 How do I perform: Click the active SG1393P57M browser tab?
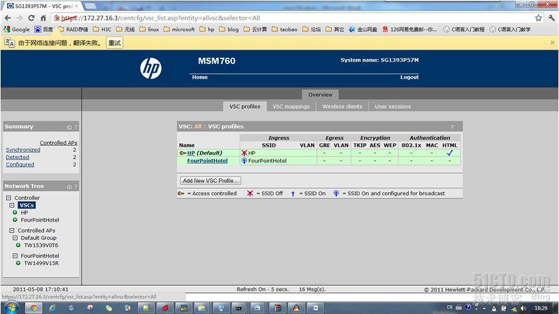point(42,6)
